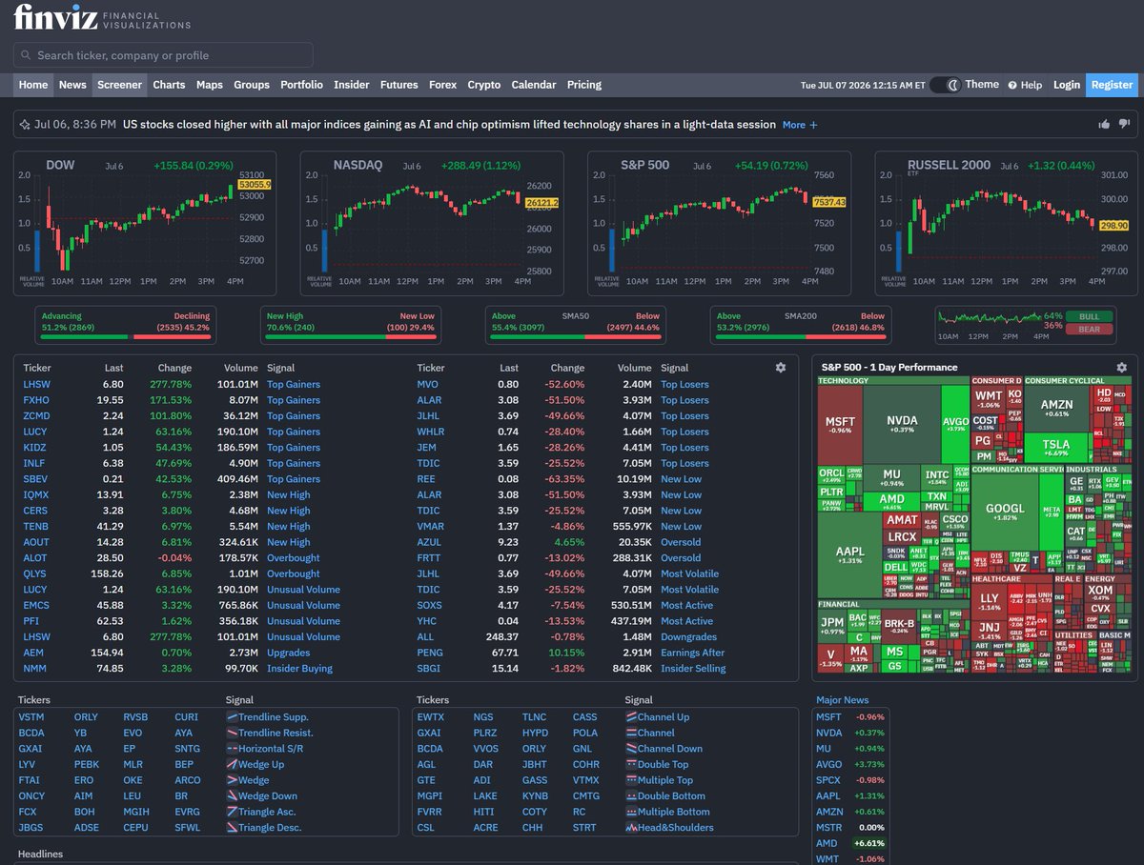Click the Insider Selling signal for SBGI
Screen dimensions: 1144x865
tap(693, 669)
